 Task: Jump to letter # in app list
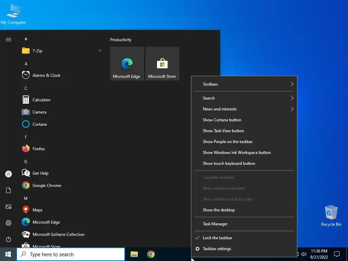(x=26, y=39)
